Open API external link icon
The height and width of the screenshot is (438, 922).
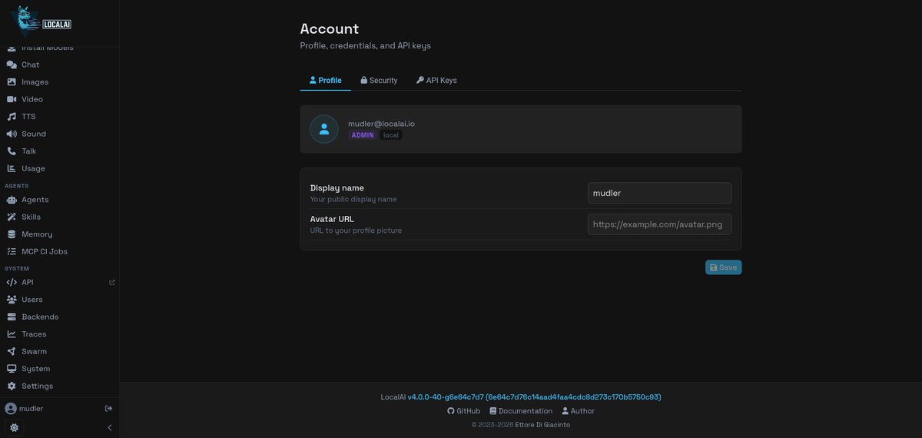pos(111,282)
